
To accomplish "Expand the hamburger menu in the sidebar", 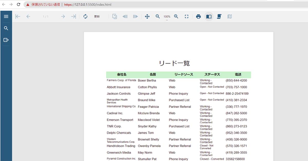I will pyautogui.click(x=6, y=16).
